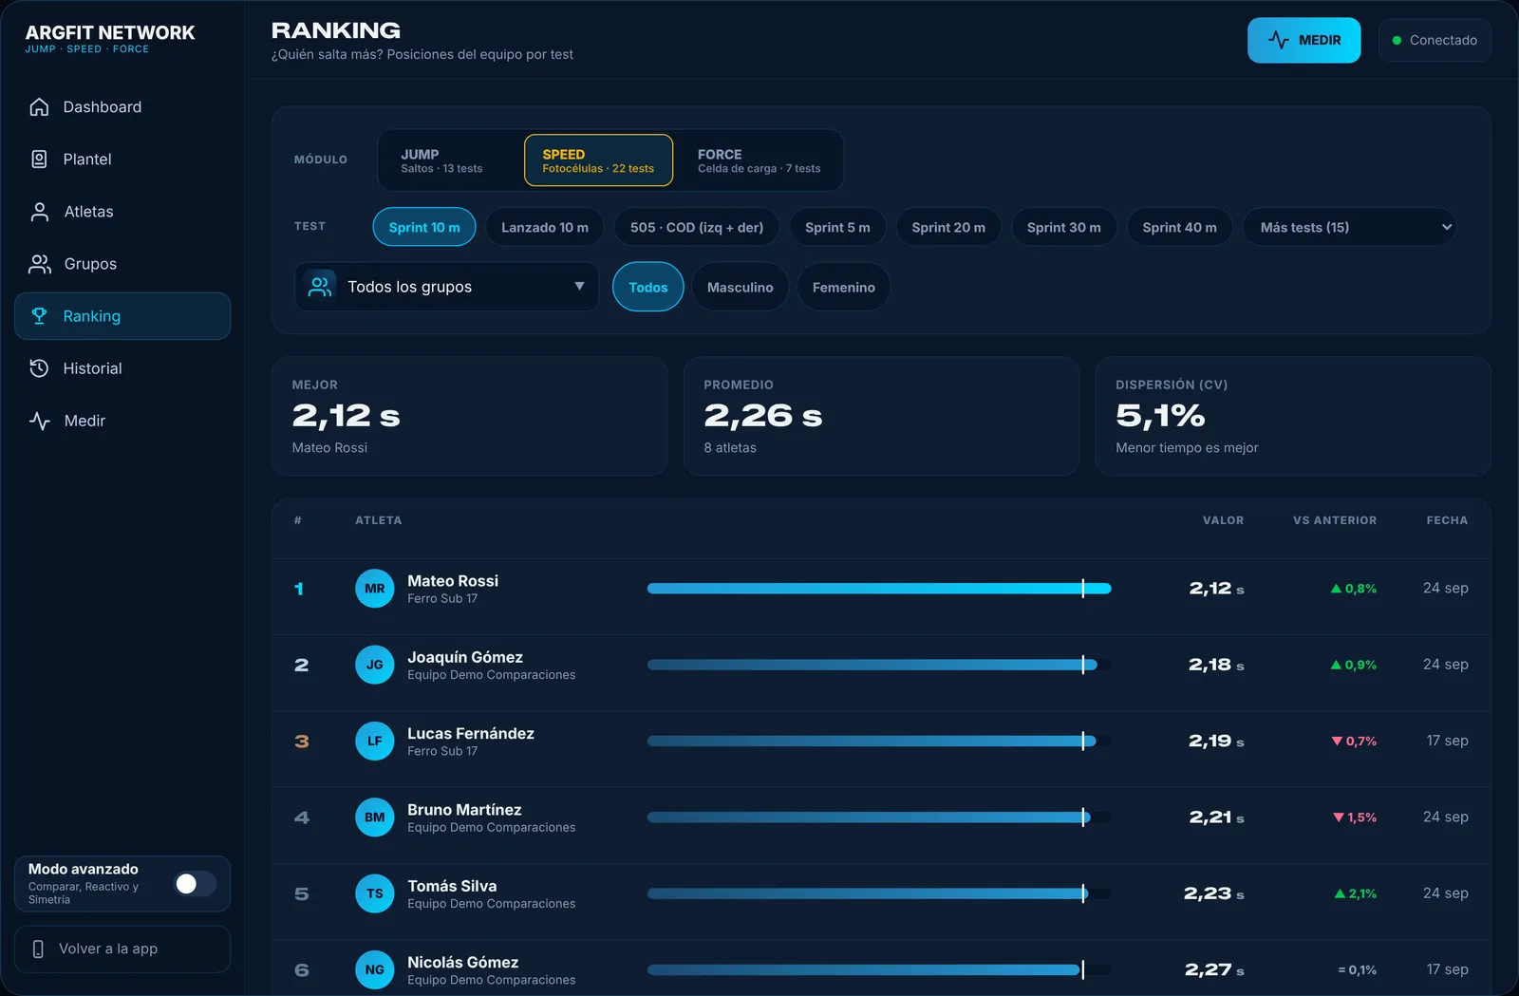Filter ranking by Masculino
Screen dimensions: 1519x996
(x=741, y=287)
